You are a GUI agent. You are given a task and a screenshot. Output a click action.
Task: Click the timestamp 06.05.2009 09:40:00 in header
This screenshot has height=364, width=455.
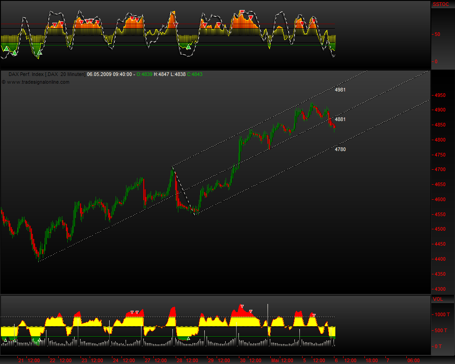109,74
